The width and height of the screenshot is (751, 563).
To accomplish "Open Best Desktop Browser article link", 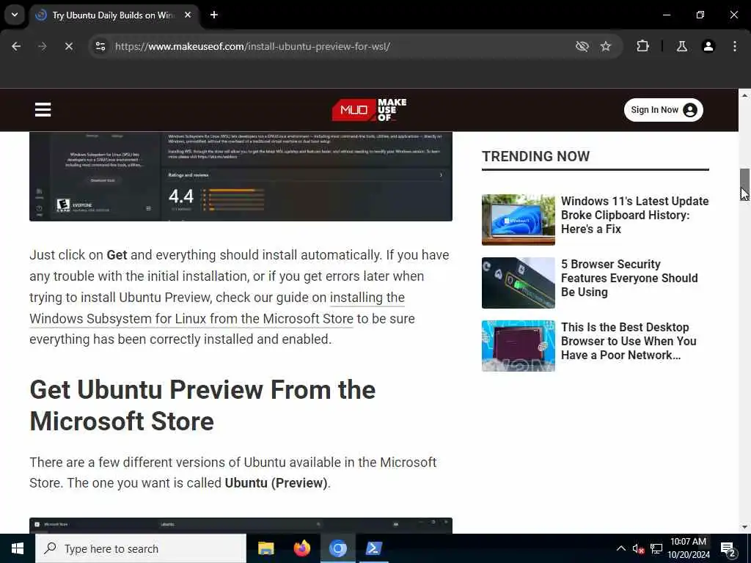I will click(x=629, y=342).
